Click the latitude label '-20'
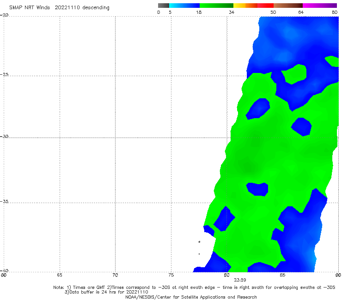The width and height of the screenshot is (342, 300). [5, 15]
